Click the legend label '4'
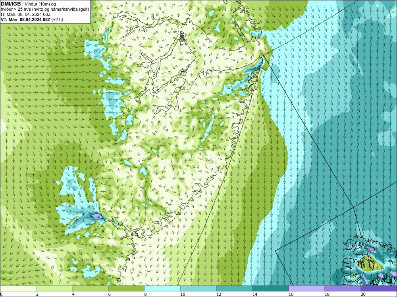Screen dimensions: 397x297 pos(73,294)
